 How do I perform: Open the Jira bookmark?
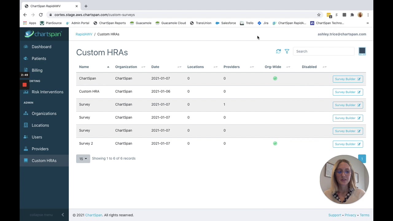pos(263,23)
